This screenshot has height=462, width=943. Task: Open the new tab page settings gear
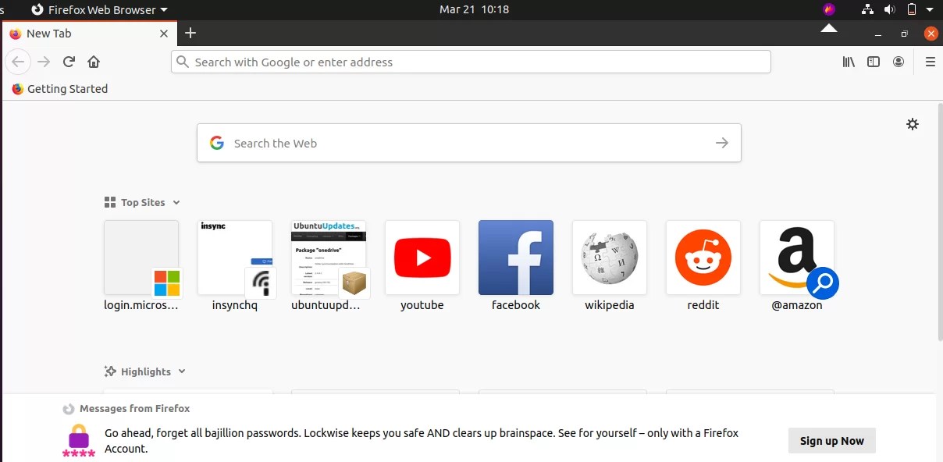(913, 123)
